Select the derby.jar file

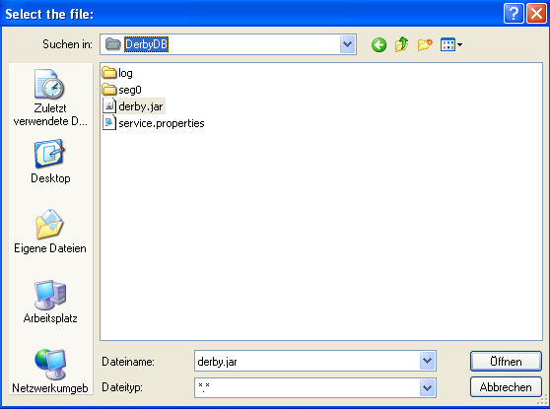pos(133,106)
